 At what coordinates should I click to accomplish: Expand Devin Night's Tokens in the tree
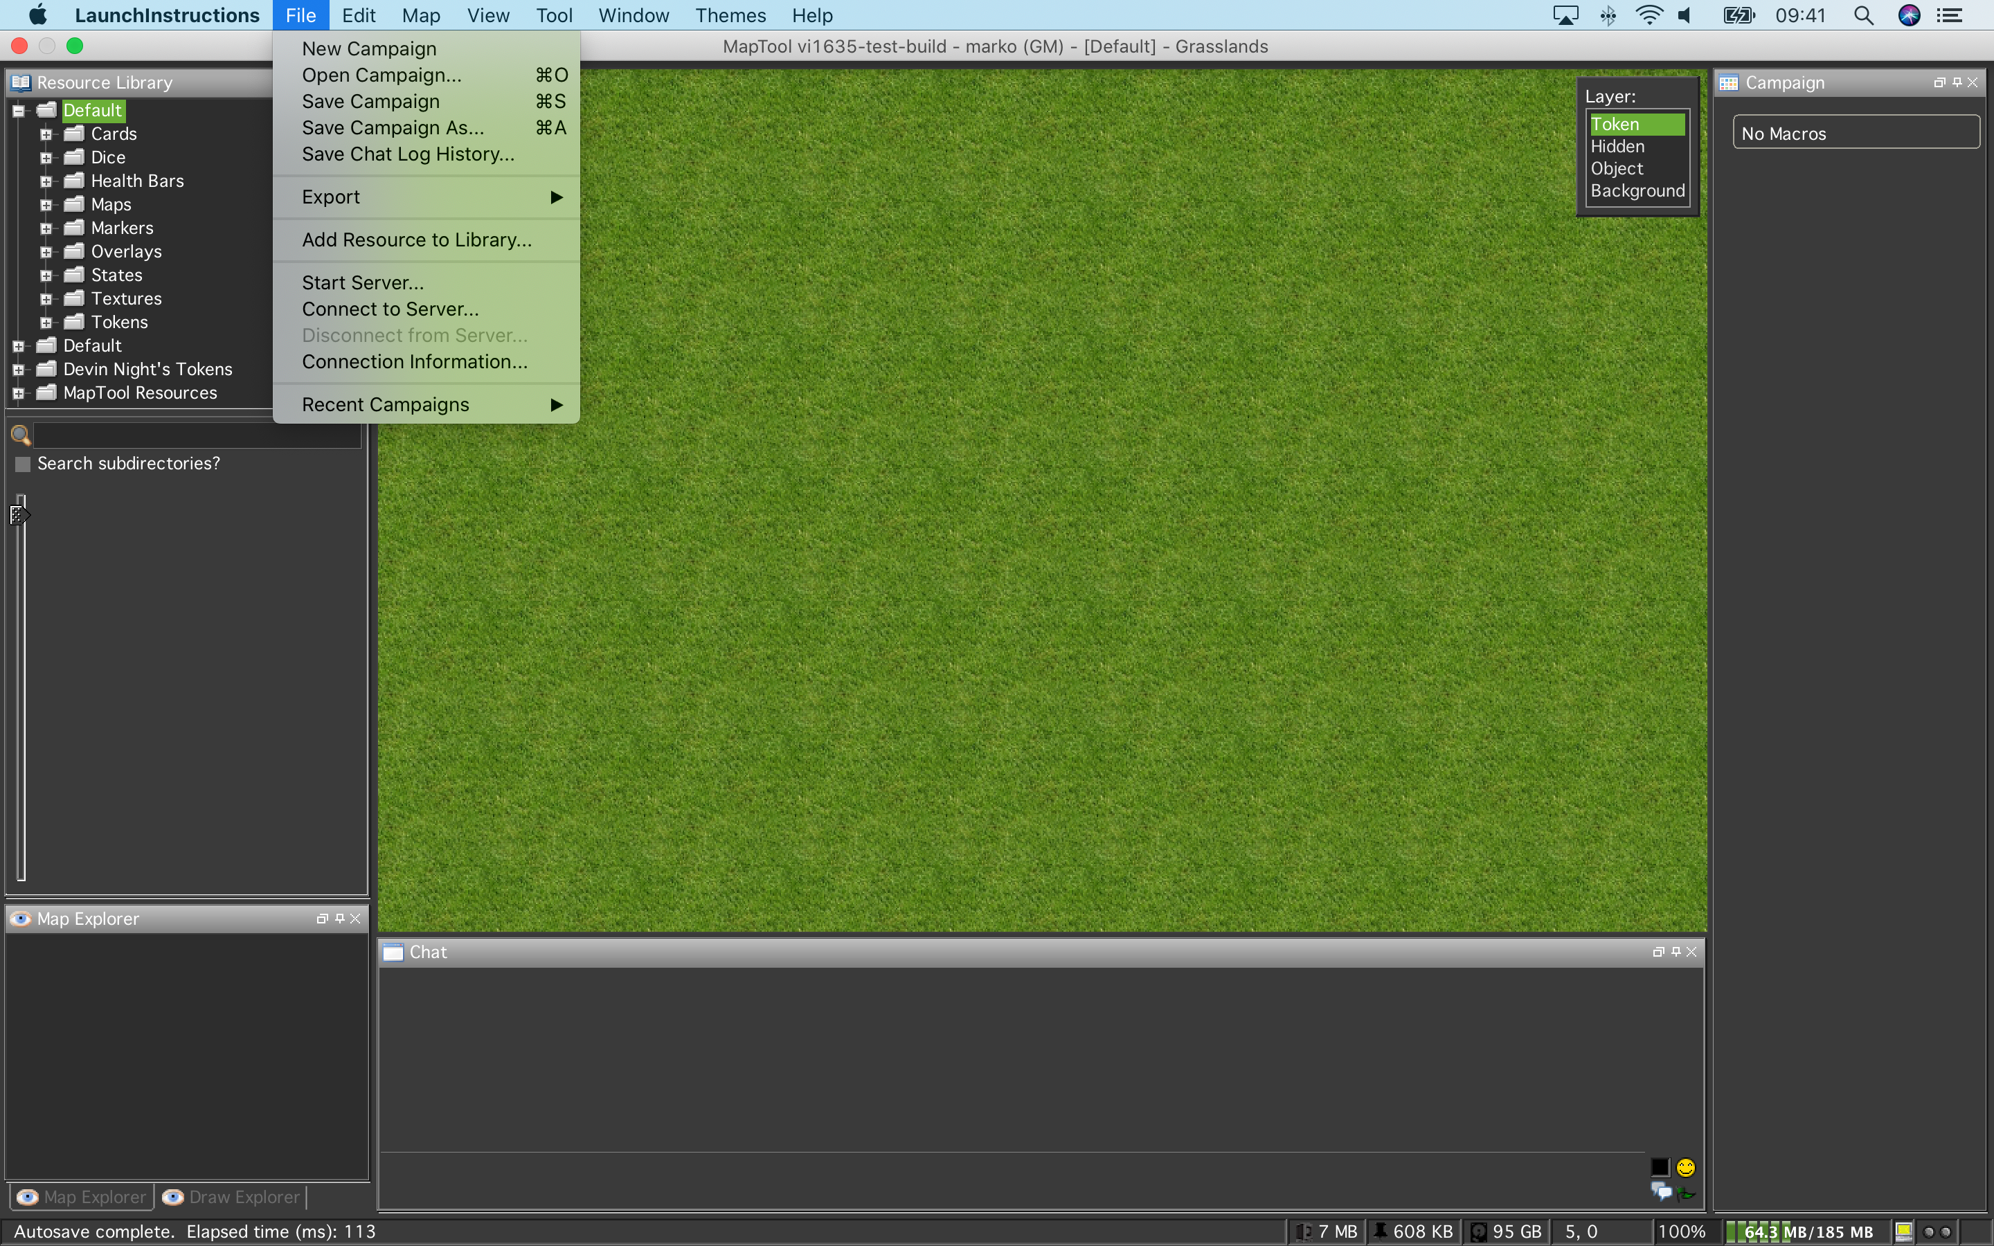click(18, 368)
